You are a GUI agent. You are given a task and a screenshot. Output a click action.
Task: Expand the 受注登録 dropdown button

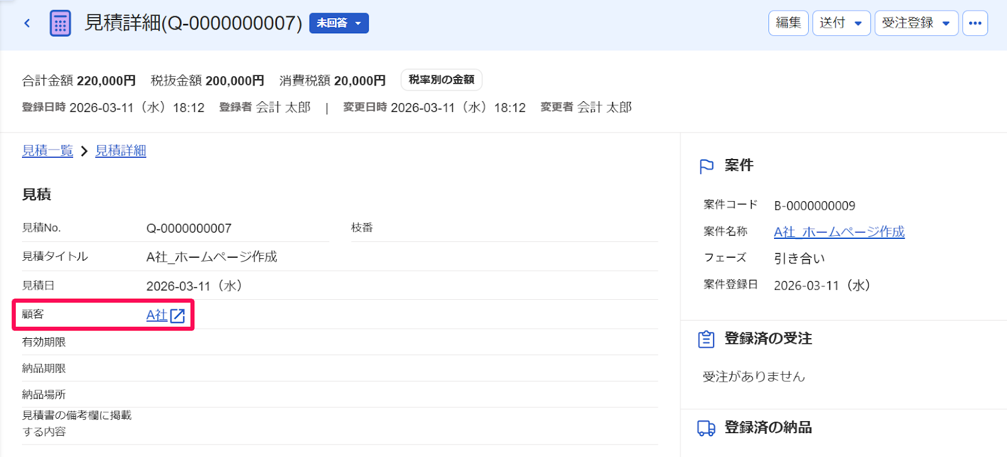point(916,23)
